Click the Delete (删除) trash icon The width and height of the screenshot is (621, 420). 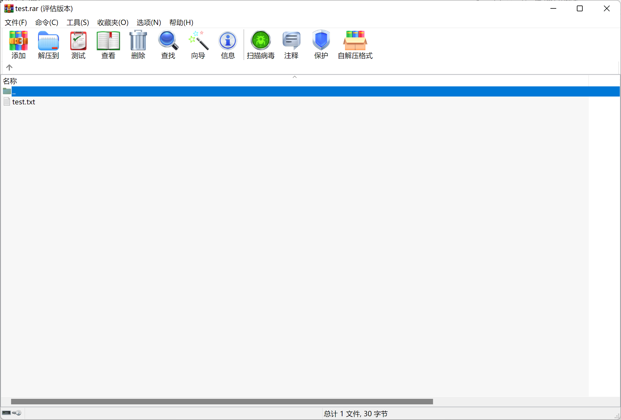[138, 45]
